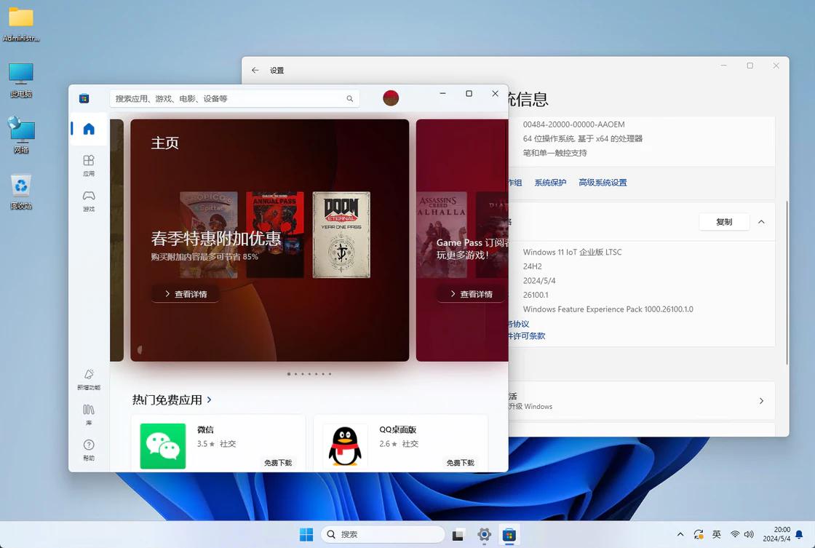Open File Explorer from the taskbar
This screenshot has width=815, height=548.
[x=458, y=534]
